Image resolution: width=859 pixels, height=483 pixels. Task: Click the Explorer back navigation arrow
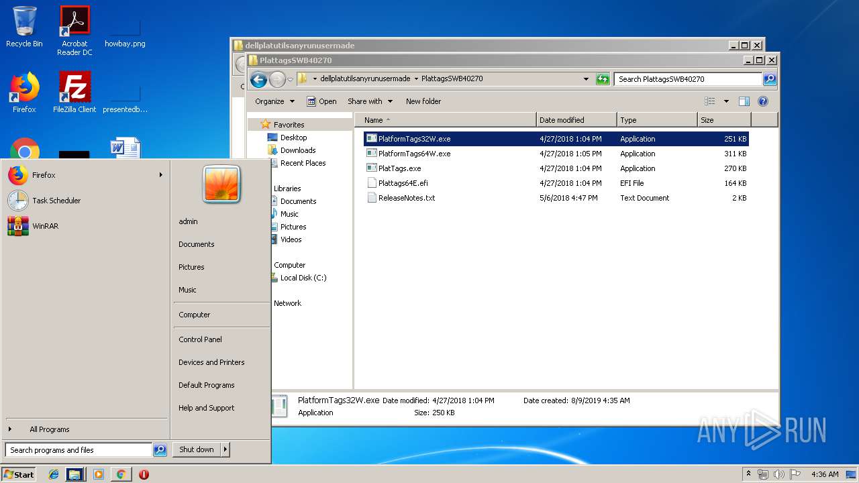[258, 80]
